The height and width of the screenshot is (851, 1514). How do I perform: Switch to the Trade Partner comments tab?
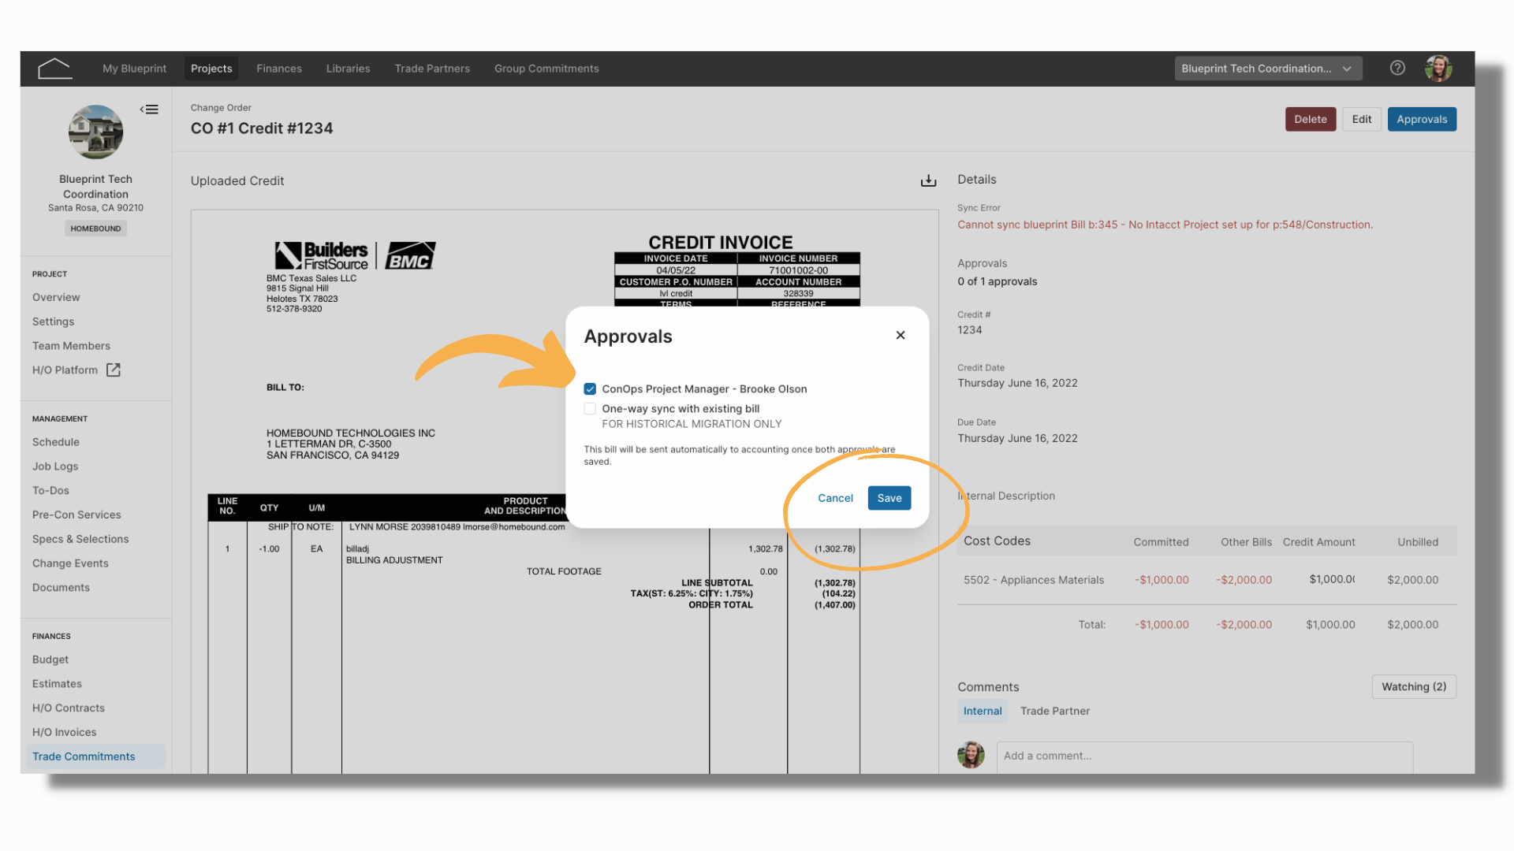1055,711
